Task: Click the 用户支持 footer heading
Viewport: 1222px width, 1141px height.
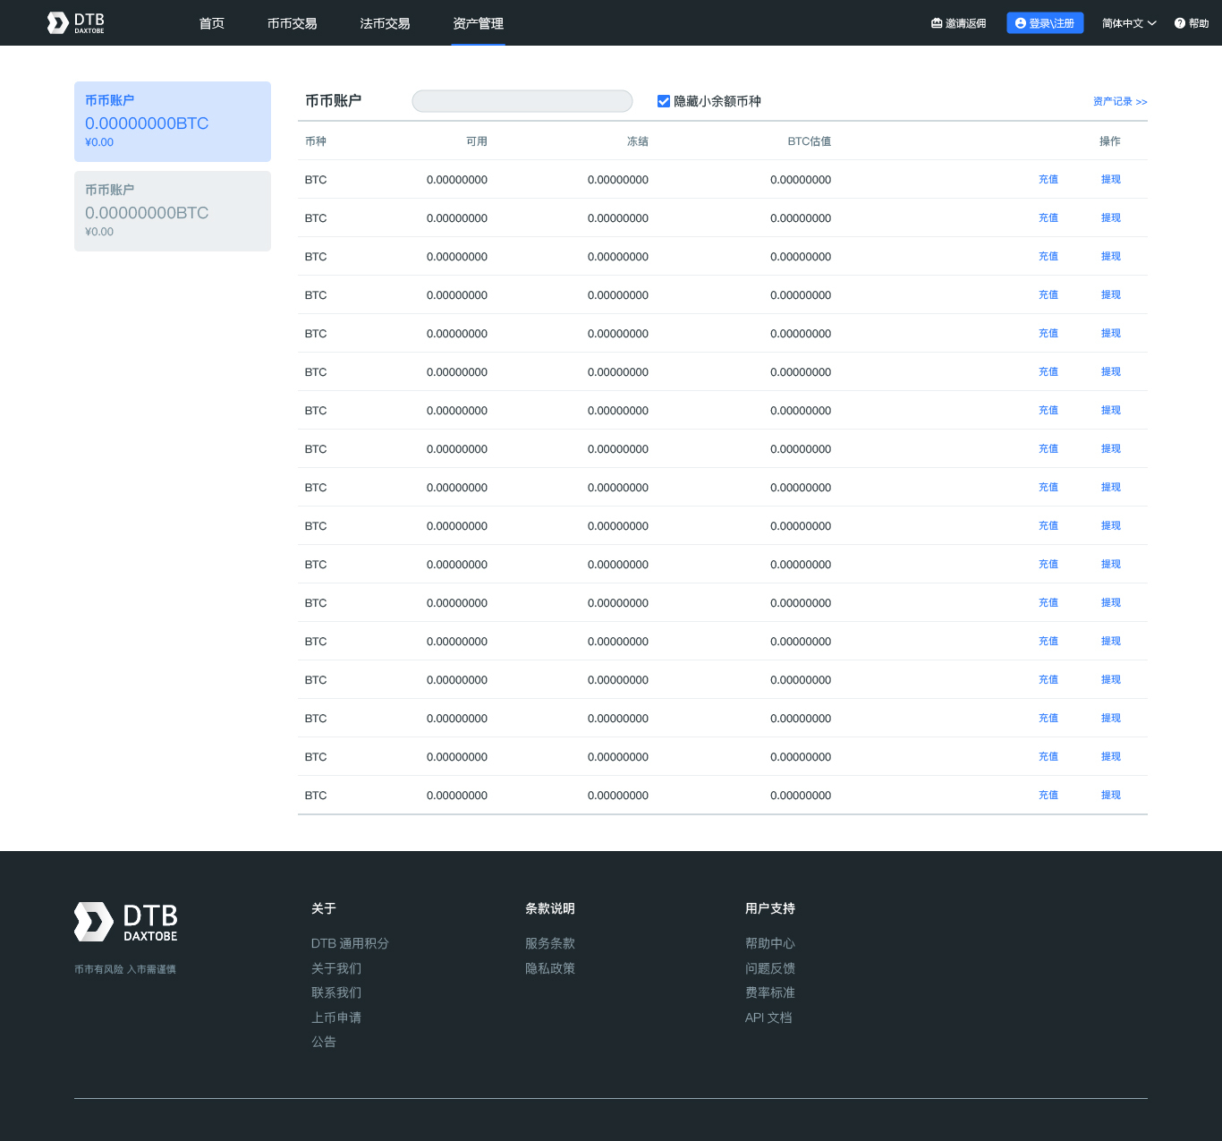Action: [x=770, y=908]
